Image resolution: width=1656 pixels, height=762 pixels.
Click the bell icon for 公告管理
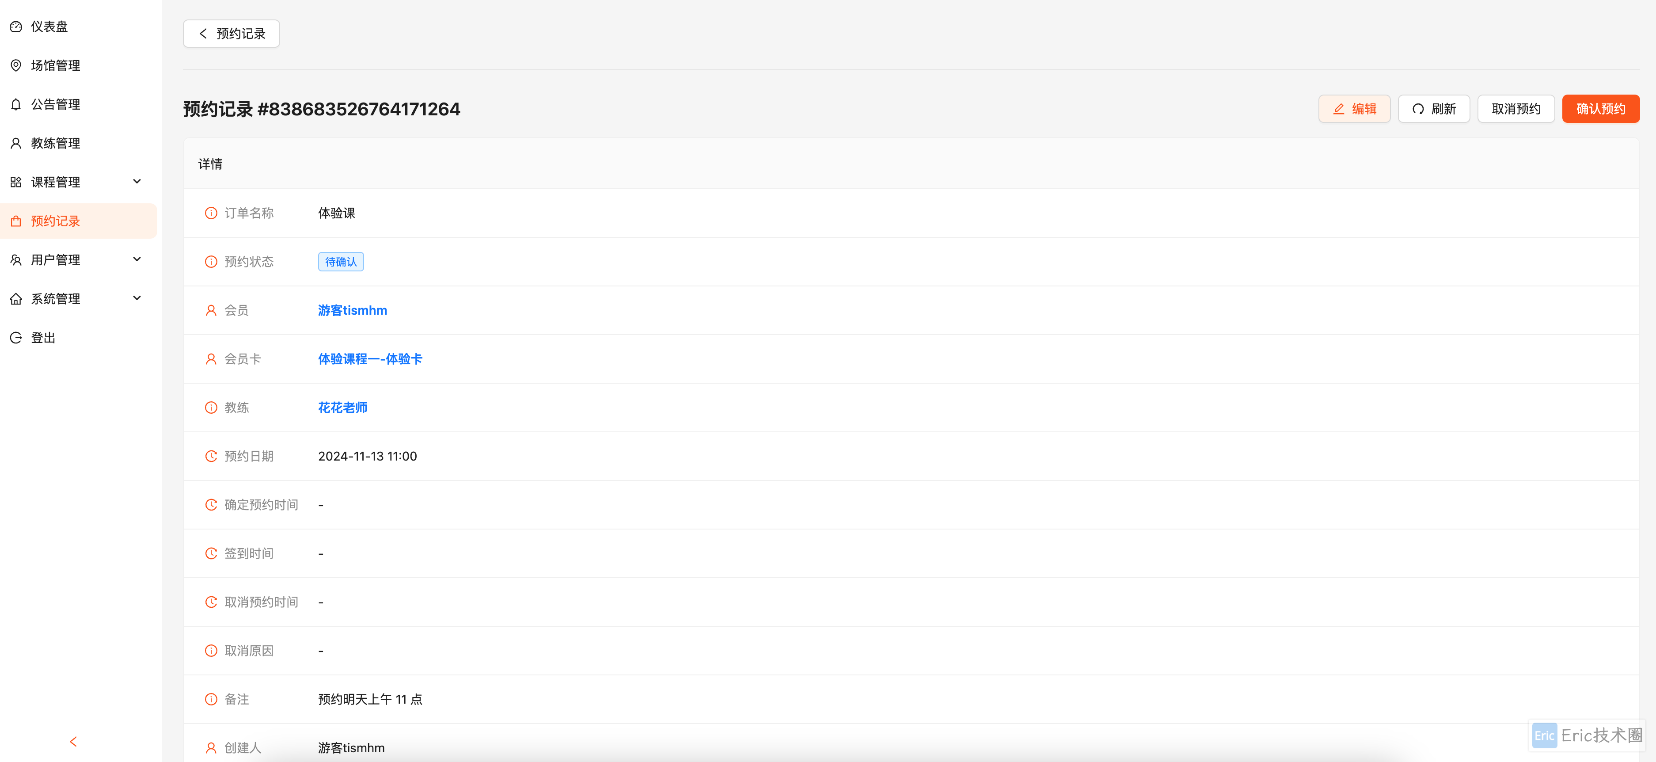click(16, 104)
